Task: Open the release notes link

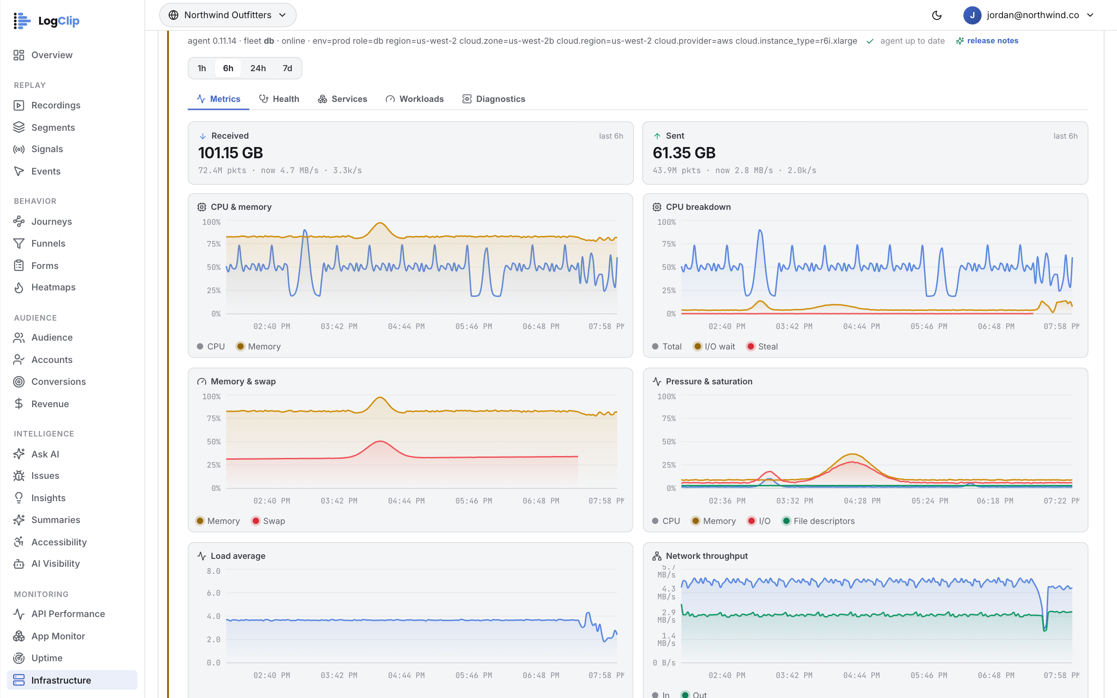Action: pos(987,41)
